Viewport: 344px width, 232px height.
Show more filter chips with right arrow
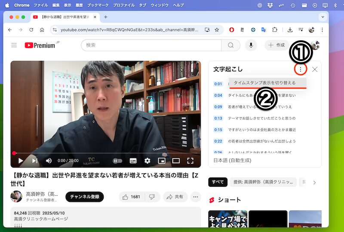click(x=314, y=183)
